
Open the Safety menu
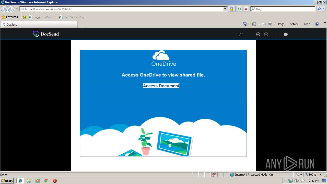(295, 24)
